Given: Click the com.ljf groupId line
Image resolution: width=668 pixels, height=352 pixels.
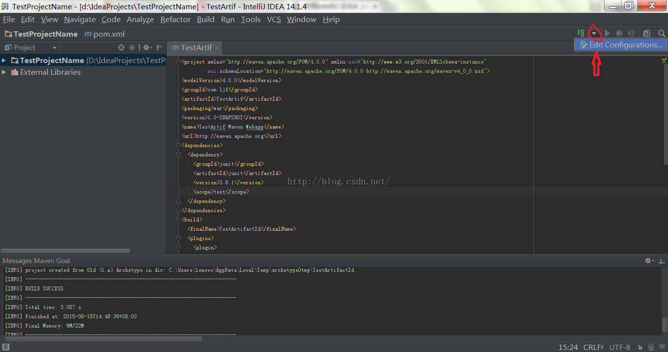Looking at the screenshot, I should point(220,89).
